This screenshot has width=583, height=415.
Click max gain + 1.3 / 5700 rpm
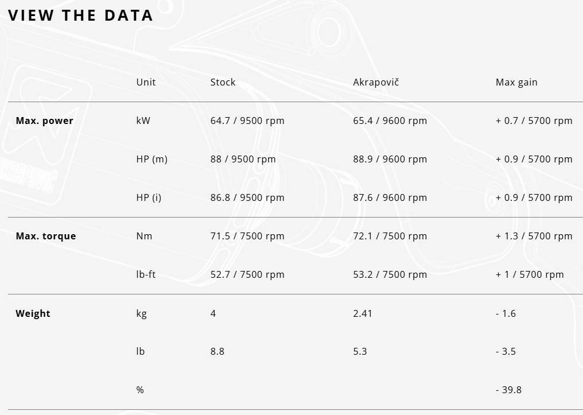(534, 236)
